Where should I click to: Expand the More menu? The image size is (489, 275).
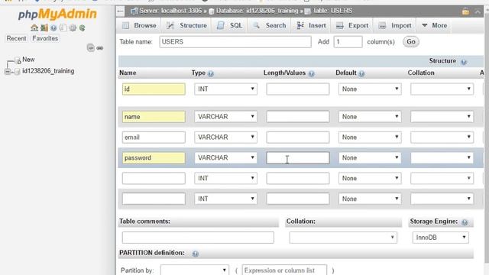(x=435, y=25)
